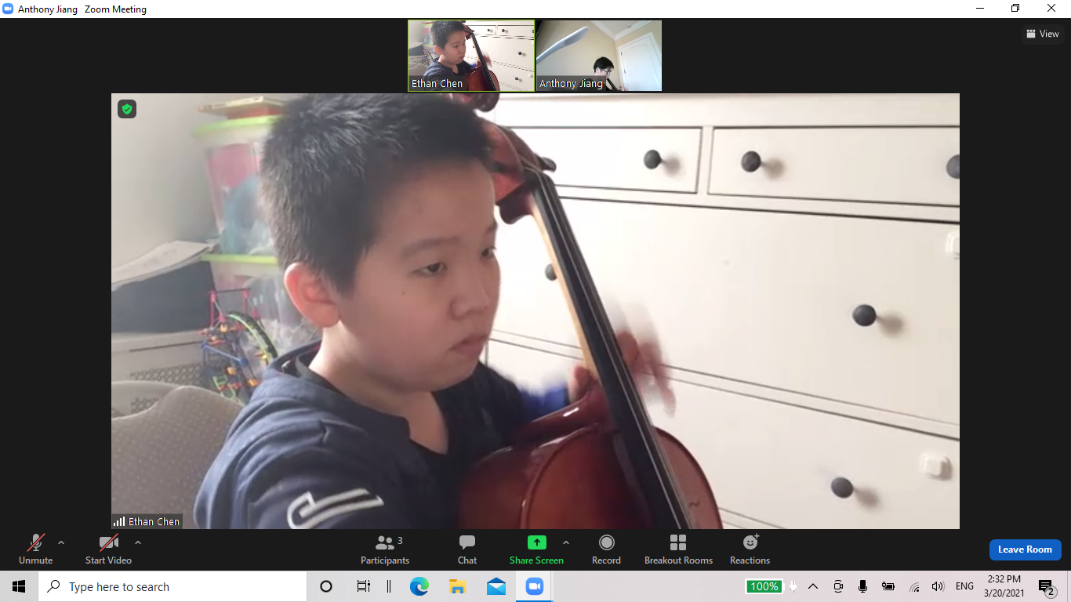
Task: Open the Mail app from taskbar
Action: pos(496,586)
